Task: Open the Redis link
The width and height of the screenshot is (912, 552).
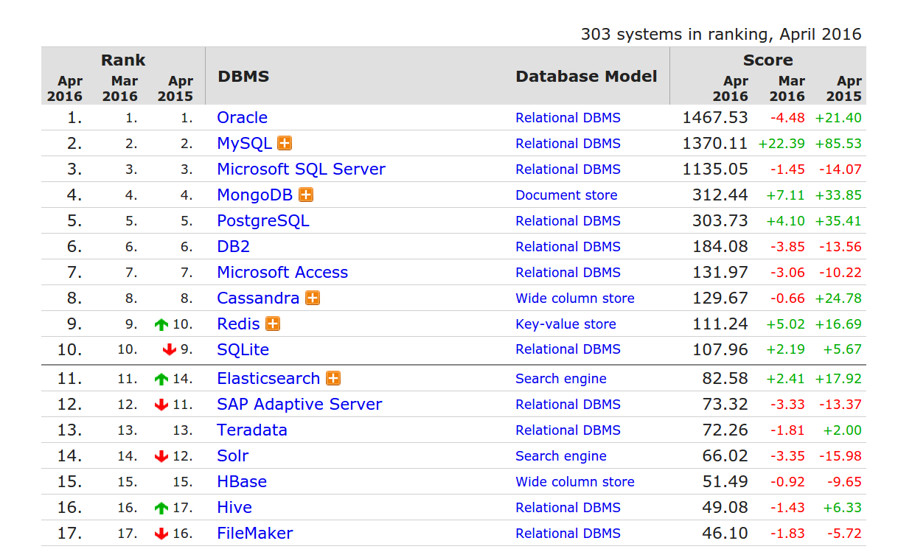Action: pos(238,324)
